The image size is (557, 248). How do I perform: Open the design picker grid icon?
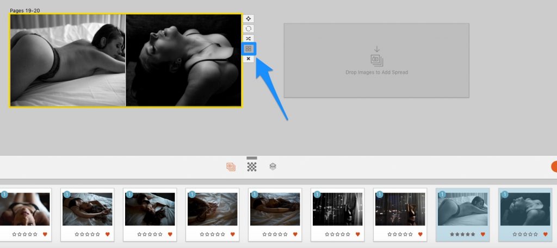tap(248, 48)
